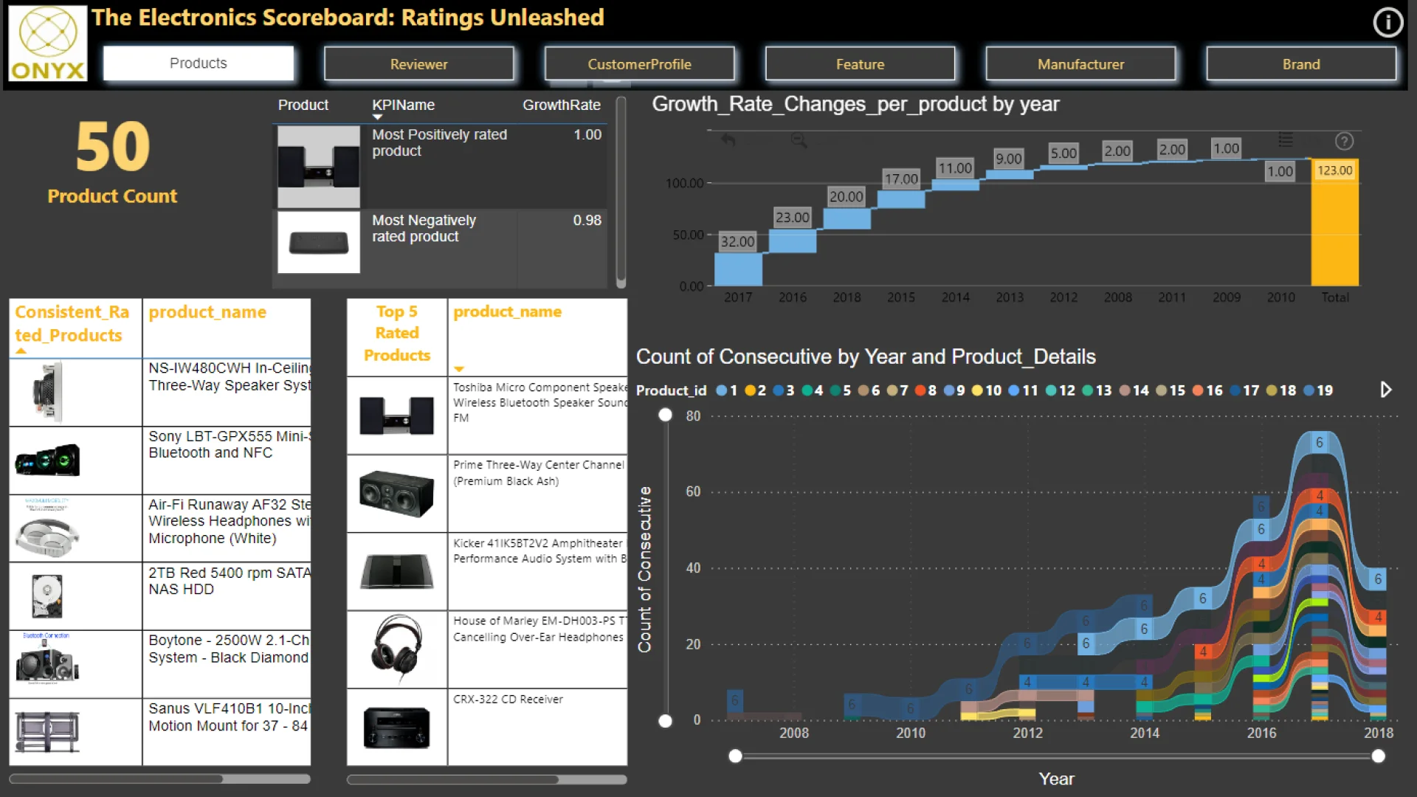The width and height of the screenshot is (1417, 797).
Task: Click the Year slider right handle
Action: 1378,756
